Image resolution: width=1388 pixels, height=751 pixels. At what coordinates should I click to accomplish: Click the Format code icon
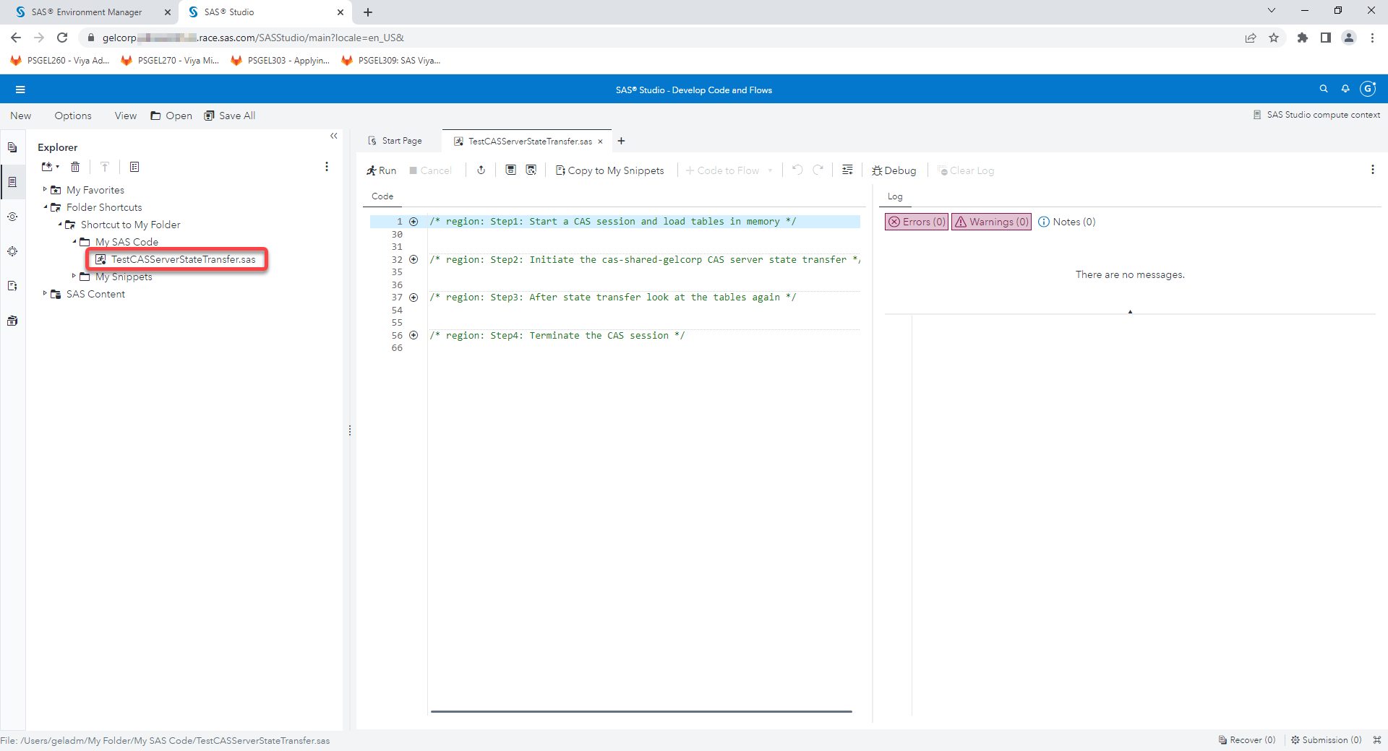coord(847,170)
